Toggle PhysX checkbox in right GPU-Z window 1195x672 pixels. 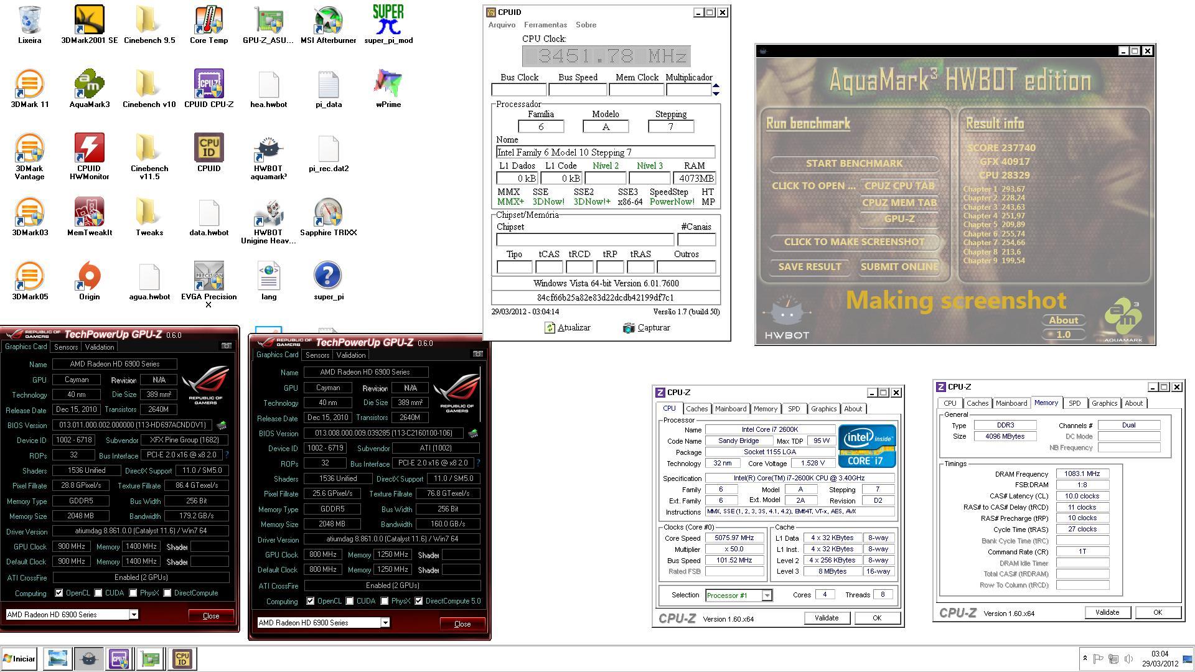coord(385,601)
